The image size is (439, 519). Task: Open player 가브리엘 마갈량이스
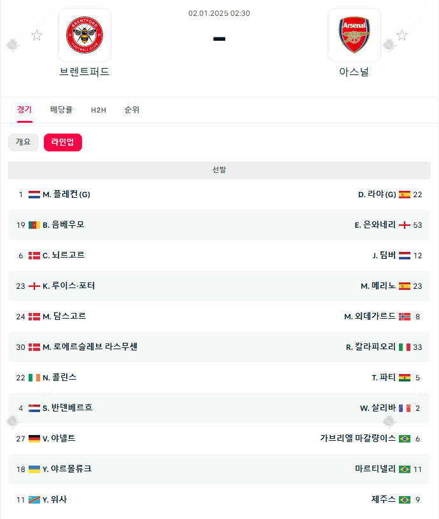358,439
